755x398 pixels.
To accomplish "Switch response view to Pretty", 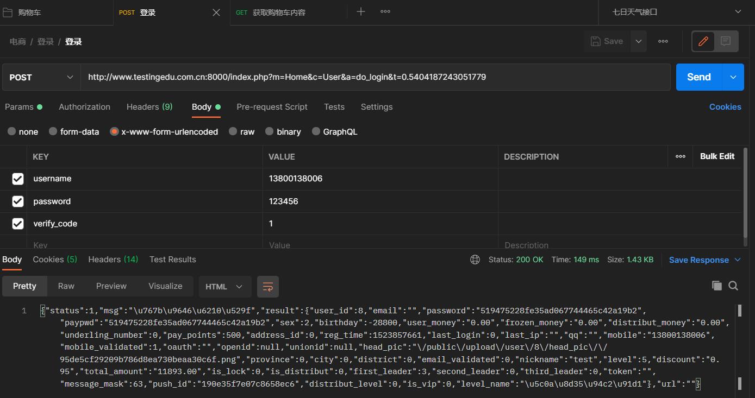I will (x=24, y=286).
